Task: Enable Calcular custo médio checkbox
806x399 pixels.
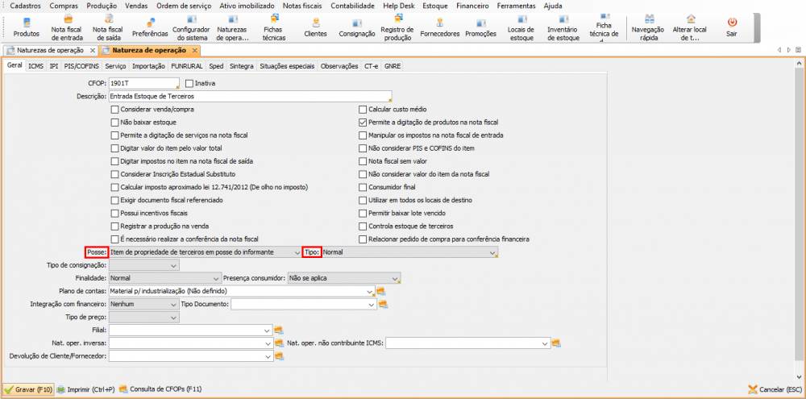Action: 363,109
